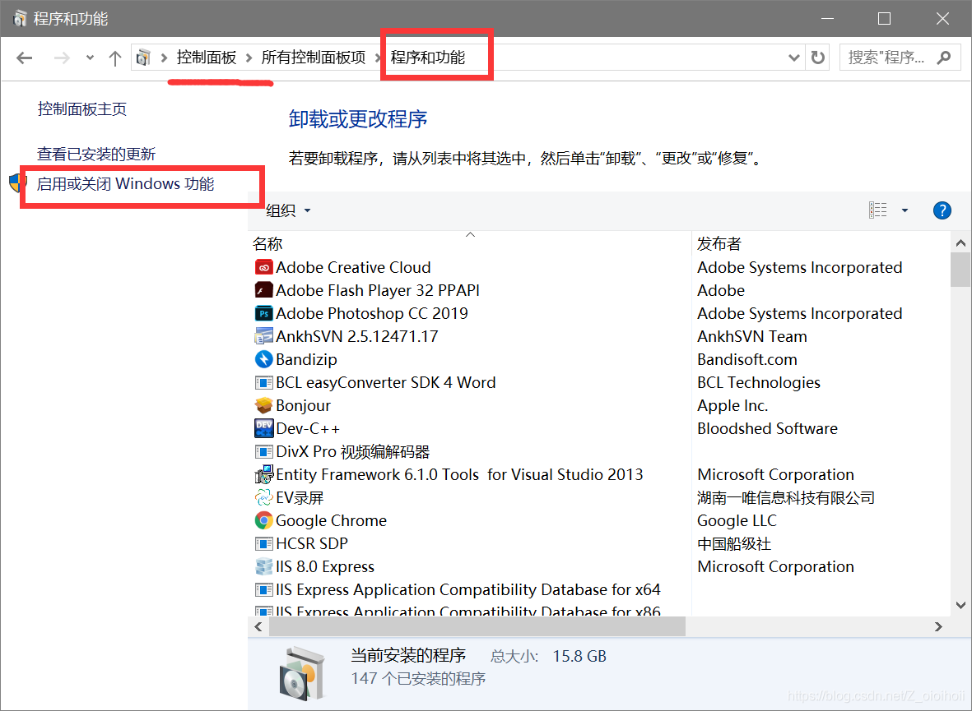Image resolution: width=972 pixels, height=711 pixels.
Task: Open the 查看已安装的更新 link
Action: tap(96, 154)
